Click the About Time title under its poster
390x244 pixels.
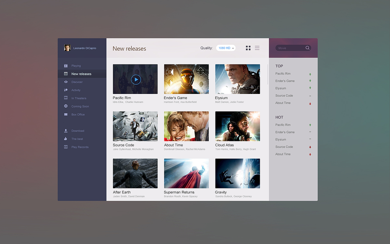click(x=174, y=145)
